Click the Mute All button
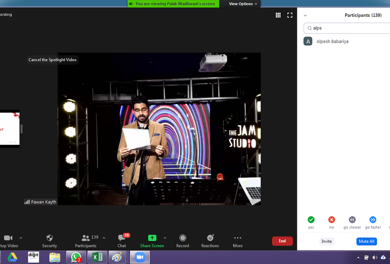390x264 pixels. coord(366,241)
